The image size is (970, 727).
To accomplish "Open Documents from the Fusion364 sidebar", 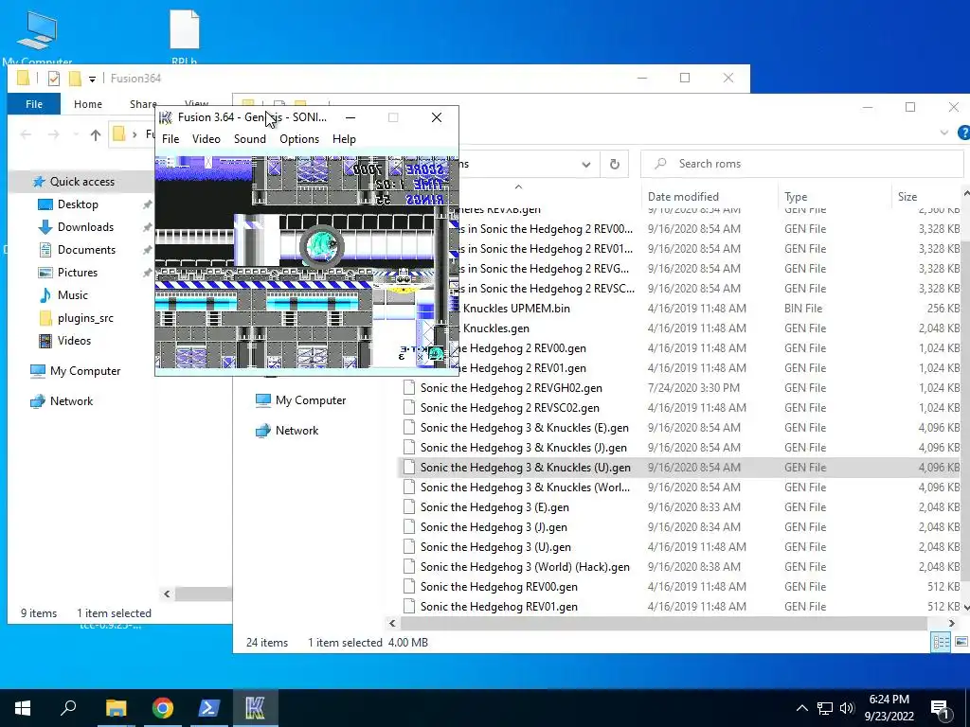I will 86,250.
